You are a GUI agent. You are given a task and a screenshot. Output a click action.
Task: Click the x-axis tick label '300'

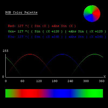(86, 81)
